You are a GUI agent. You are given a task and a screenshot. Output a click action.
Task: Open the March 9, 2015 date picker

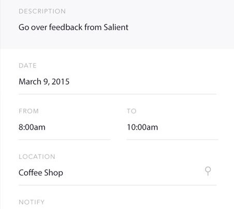(44, 81)
